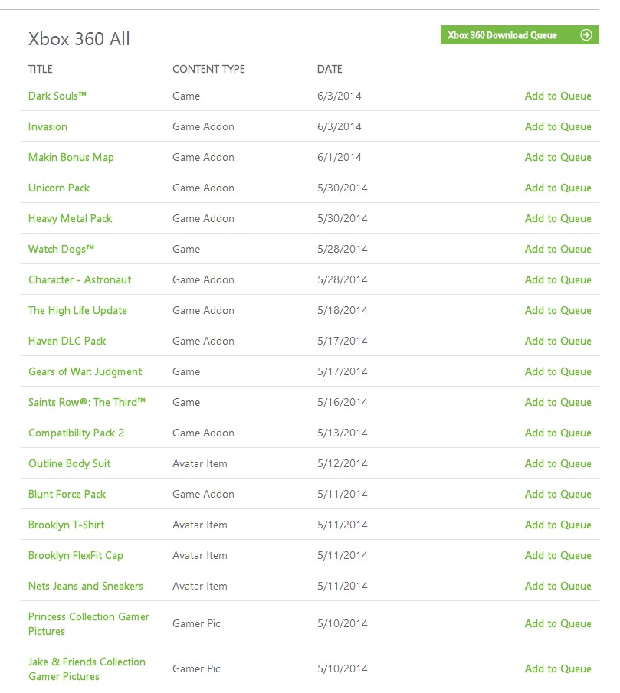Click the arrow icon on Download Queue button
The image size is (620, 693).
point(586,35)
